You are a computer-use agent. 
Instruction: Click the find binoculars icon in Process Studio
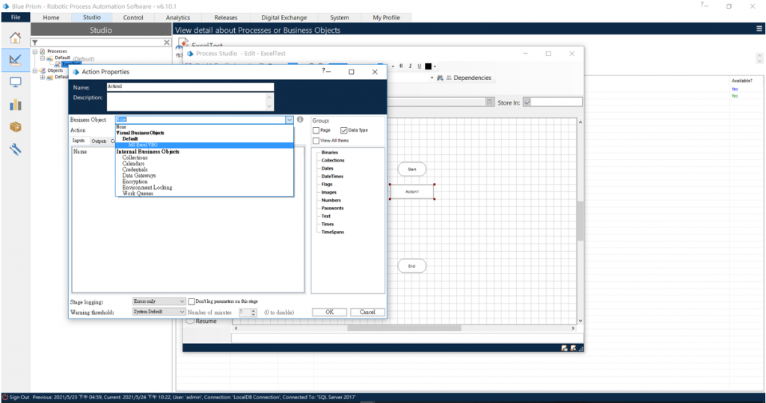(x=440, y=78)
